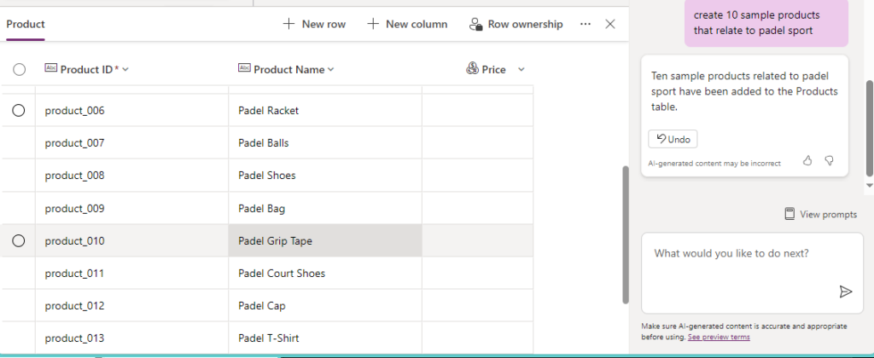Click the product_011 ID cell
This screenshot has width=874, height=358.
coord(131,273)
